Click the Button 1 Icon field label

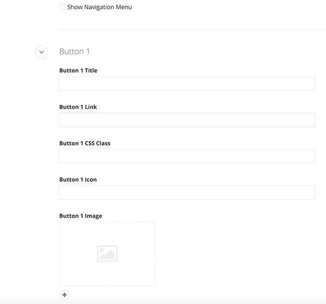pos(78,180)
